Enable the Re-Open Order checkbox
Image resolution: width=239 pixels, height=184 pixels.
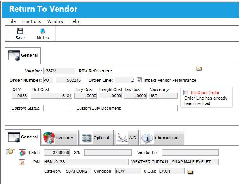point(186,92)
